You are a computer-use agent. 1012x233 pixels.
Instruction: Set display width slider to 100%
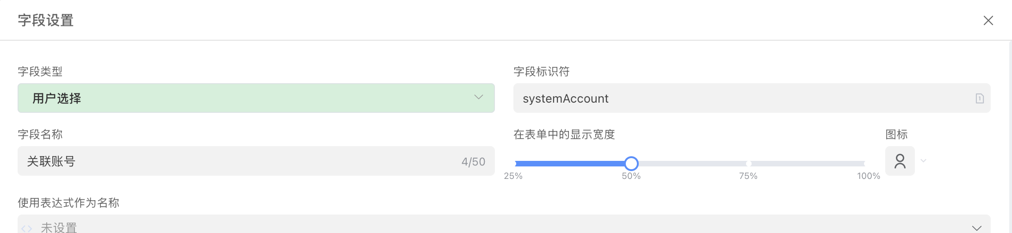[x=864, y=164]
